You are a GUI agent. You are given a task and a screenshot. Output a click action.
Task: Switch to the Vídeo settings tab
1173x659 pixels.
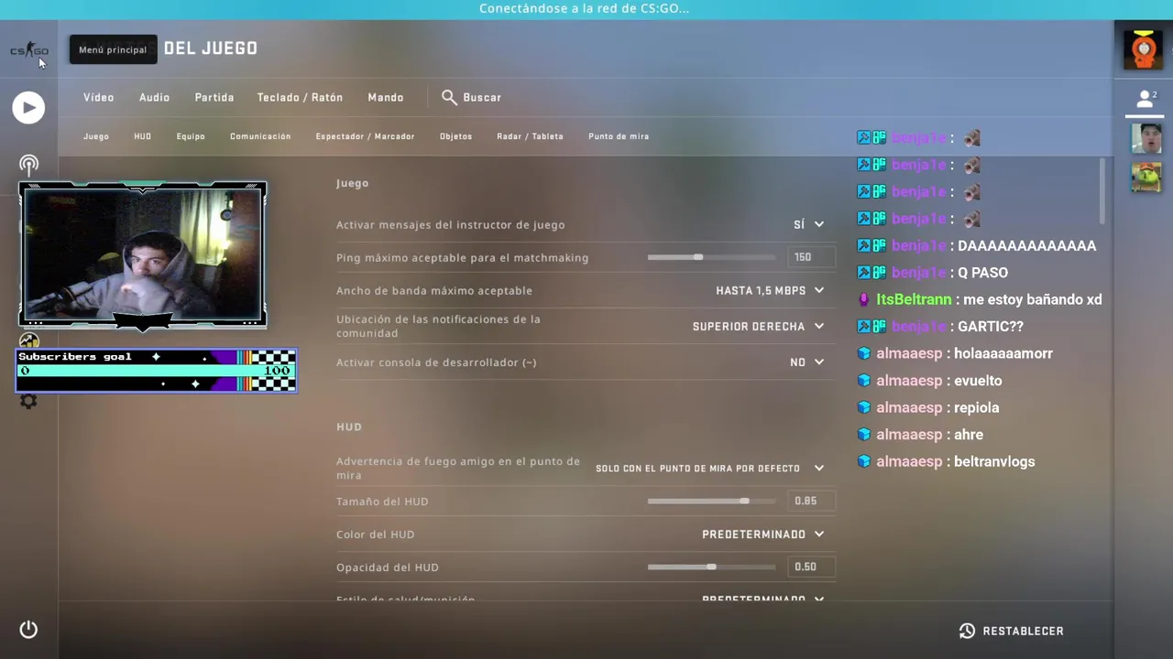(99, 97)
